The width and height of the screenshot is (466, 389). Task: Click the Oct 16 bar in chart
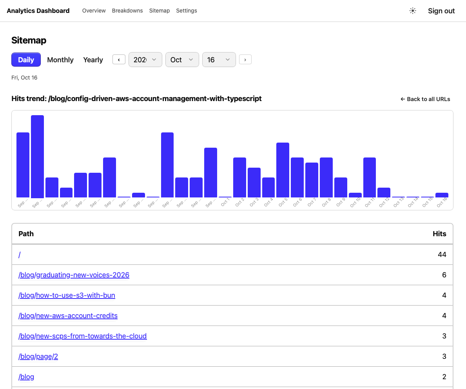click(x=442, y=195)
